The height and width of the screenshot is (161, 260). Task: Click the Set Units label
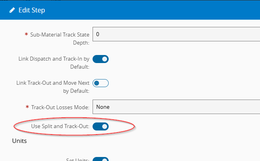(77, 159)
